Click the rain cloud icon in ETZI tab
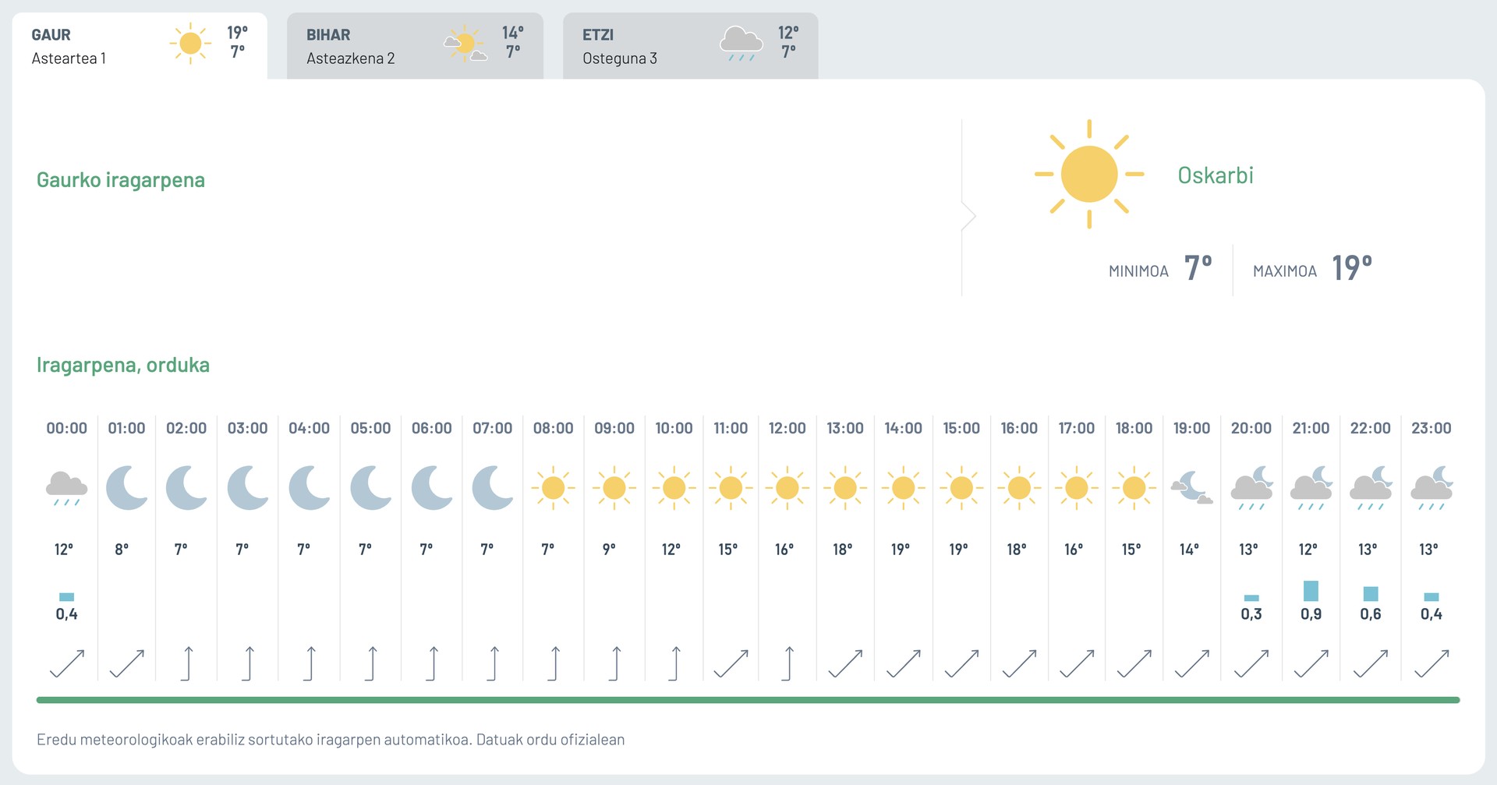The height and width of the screenshot is (785, 1497). 741,44
